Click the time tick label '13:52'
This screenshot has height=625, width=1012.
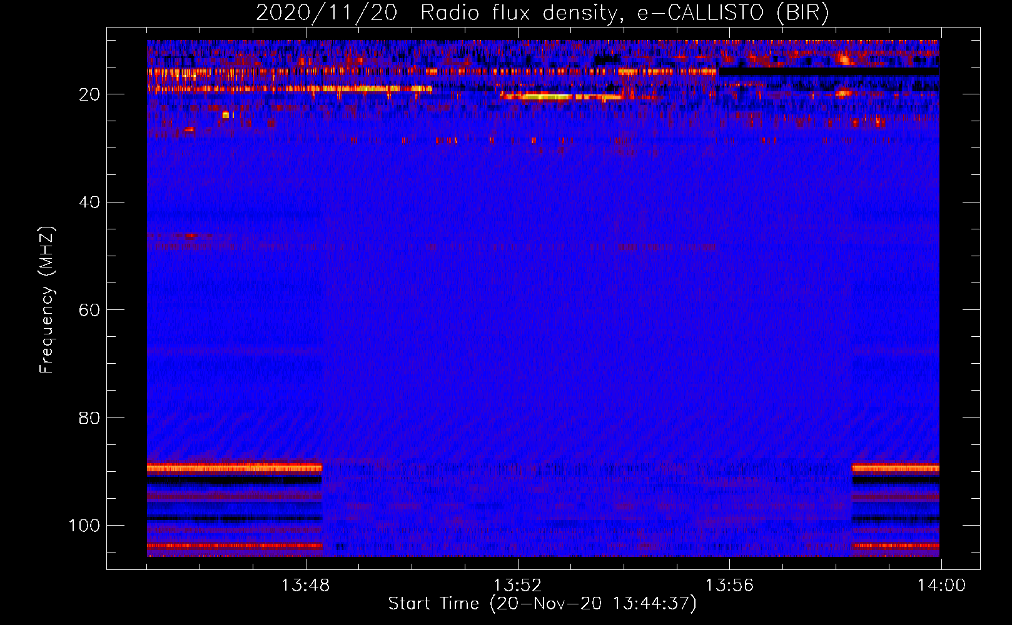pos(517,586)
